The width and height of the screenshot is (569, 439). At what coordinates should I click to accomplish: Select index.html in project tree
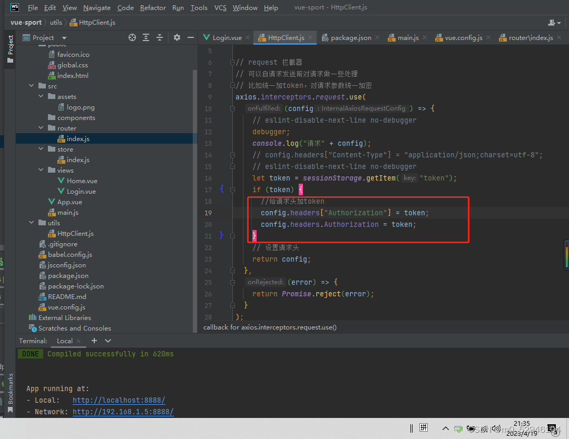coord(68,75)
